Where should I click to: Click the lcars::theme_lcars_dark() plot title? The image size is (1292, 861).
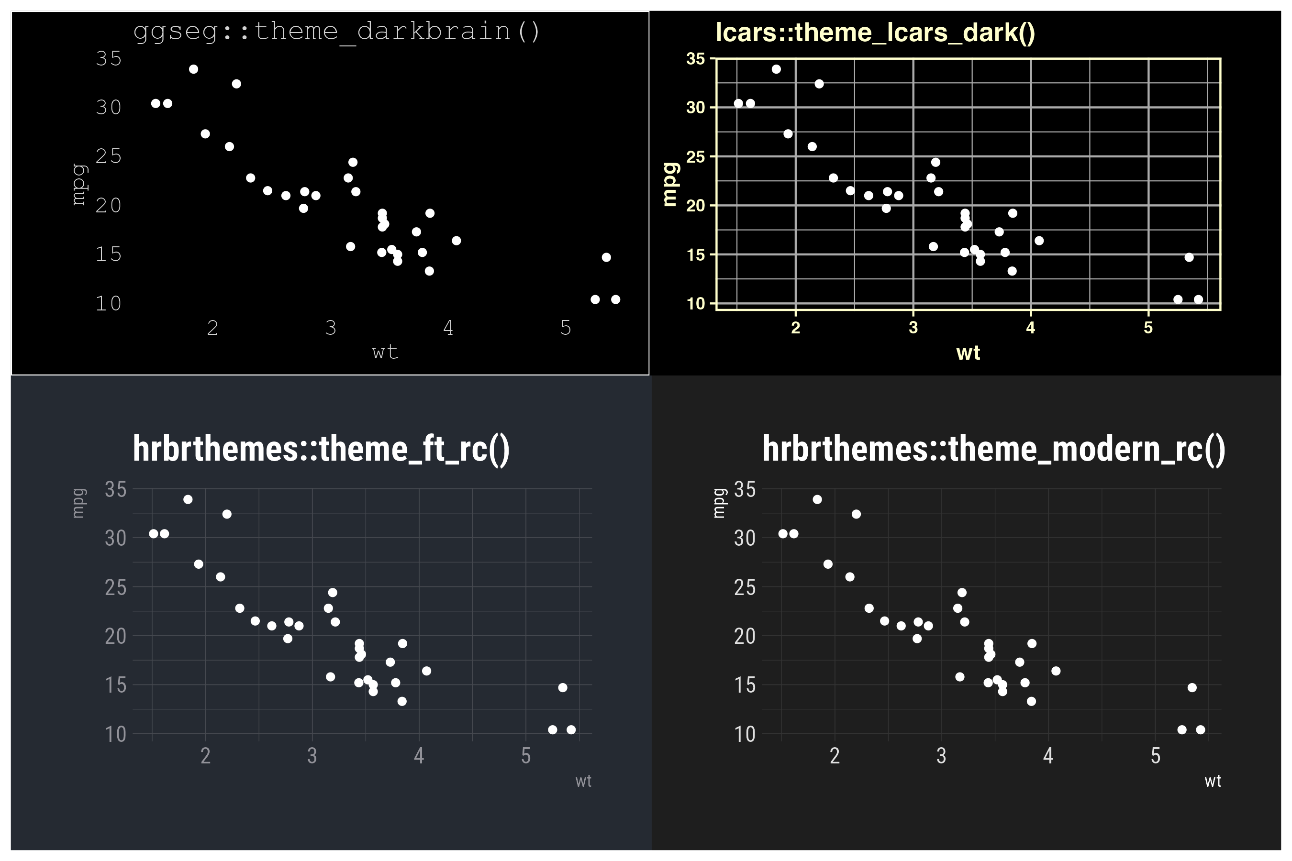875,33
